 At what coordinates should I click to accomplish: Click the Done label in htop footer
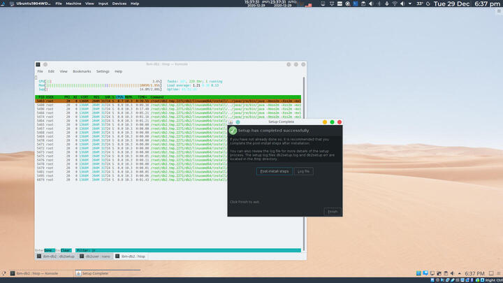point(49,250)
